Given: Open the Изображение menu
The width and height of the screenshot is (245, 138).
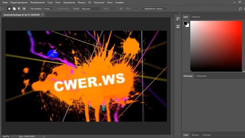Looking at the screenshot, I should (x=38, y=3).
